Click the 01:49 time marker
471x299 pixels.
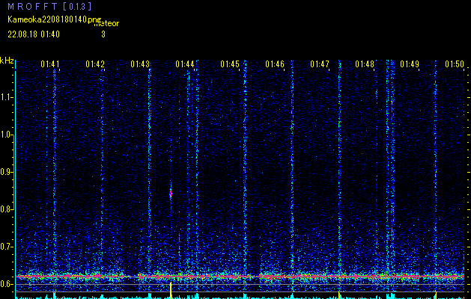click(x=410, y=64)
